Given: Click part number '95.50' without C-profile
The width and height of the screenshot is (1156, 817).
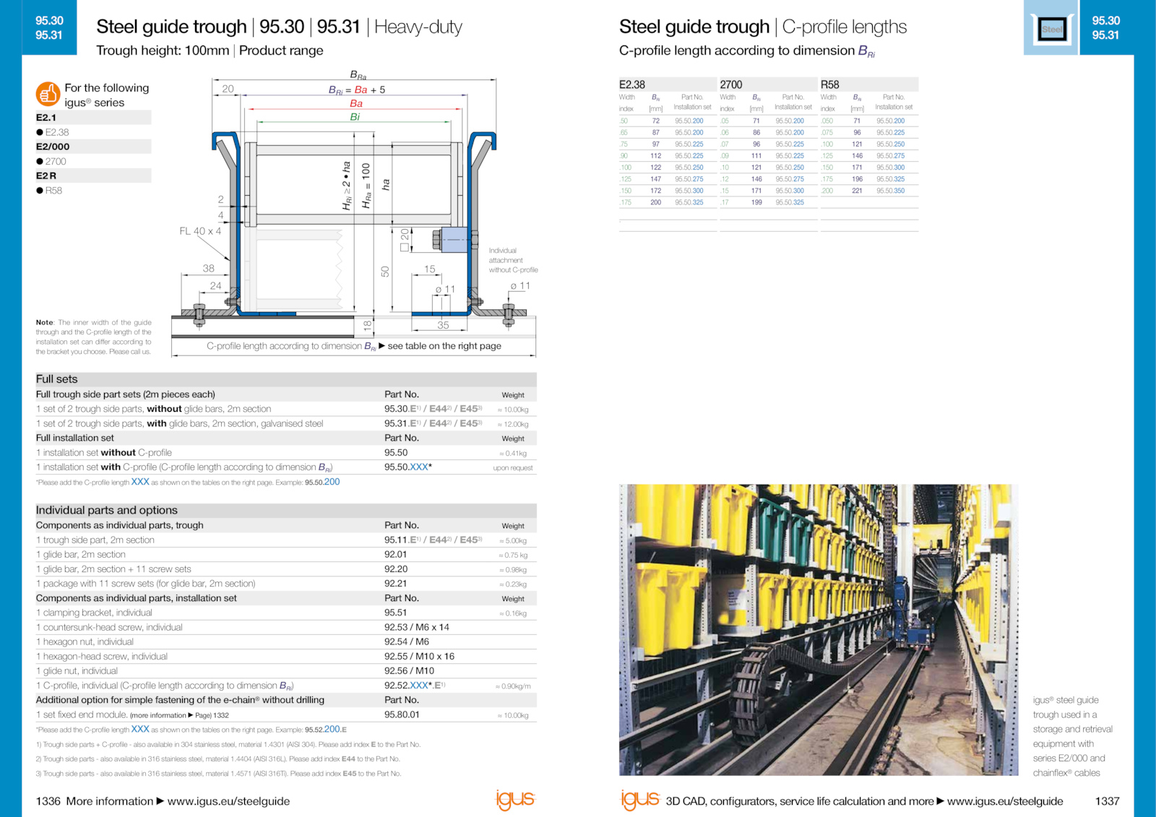Looking at the screenshot, I should click(x=396, y=453).
